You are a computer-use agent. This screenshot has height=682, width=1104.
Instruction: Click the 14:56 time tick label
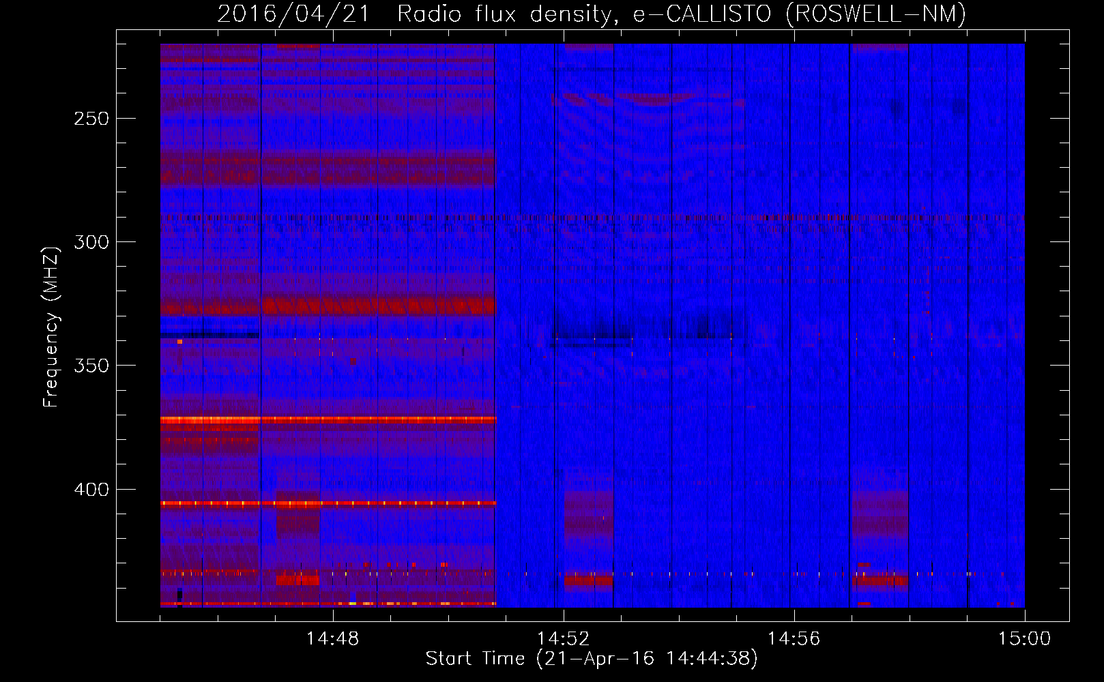[794, 639]
